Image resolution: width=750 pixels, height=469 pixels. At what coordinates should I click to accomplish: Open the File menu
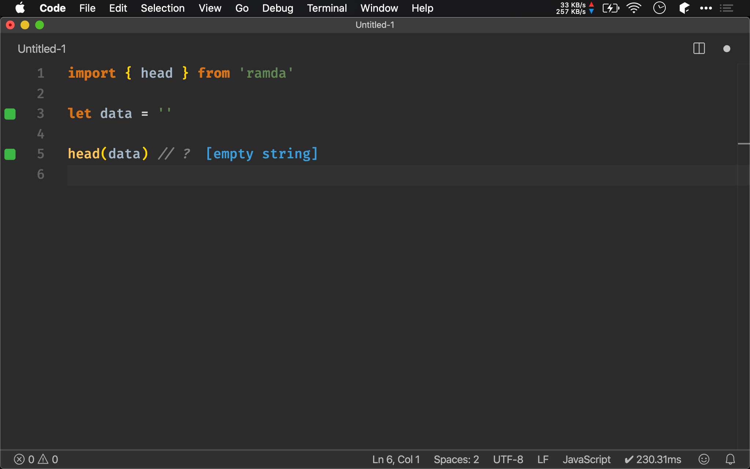[88, 8]
